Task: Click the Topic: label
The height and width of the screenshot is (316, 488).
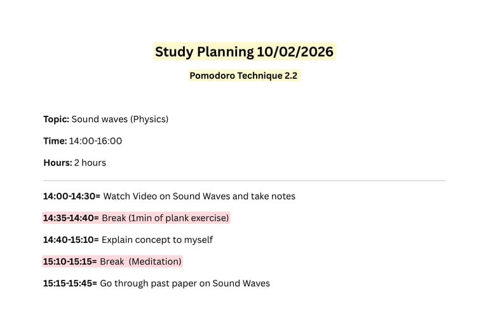Action: pyautogui.click(x=57, y=120)
